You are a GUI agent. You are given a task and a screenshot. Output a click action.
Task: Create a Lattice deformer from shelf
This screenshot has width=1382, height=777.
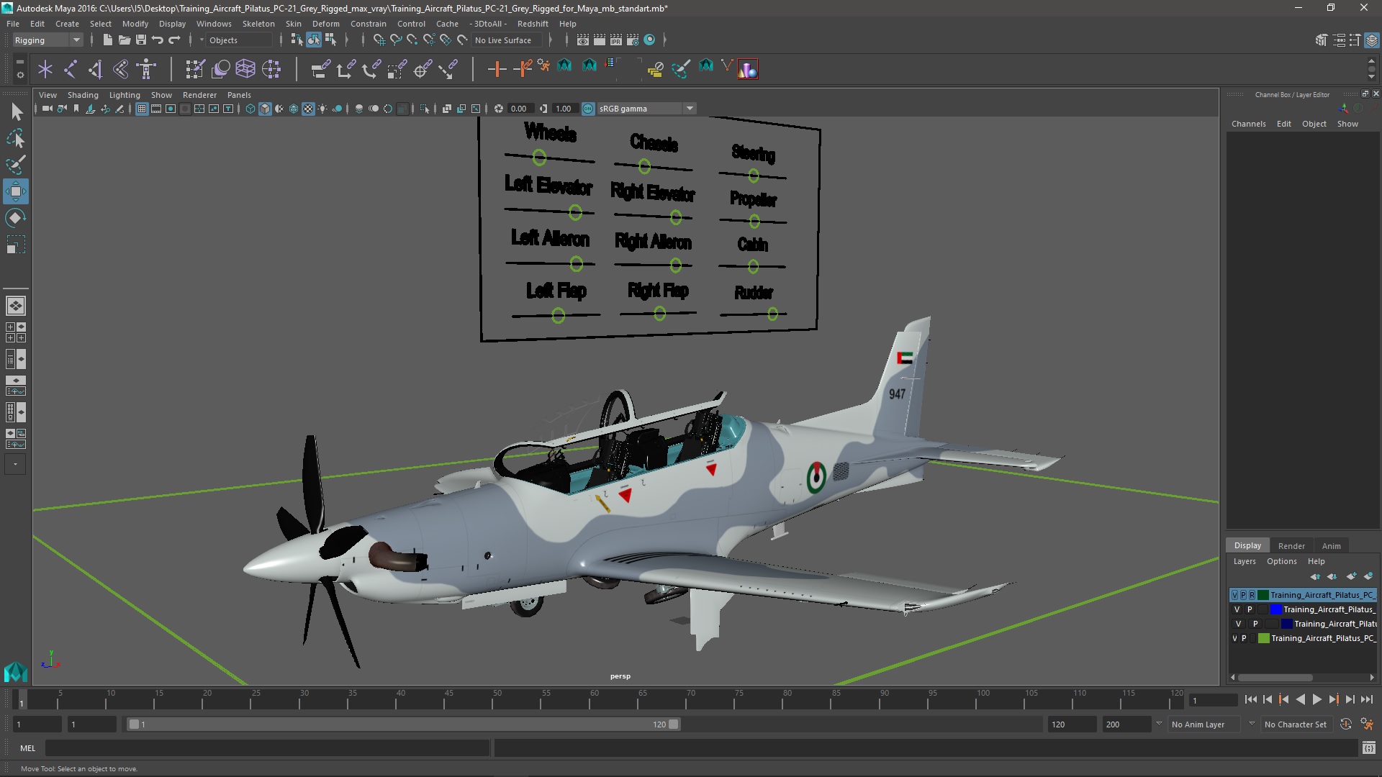pos(245,69)
